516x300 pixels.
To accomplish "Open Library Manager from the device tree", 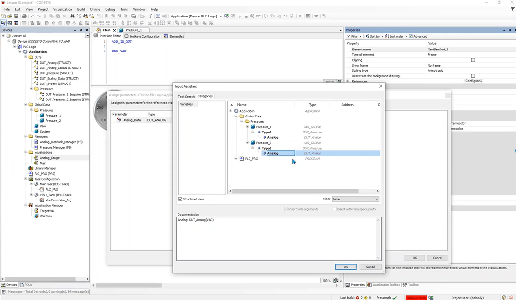I will tap(45, 168).
